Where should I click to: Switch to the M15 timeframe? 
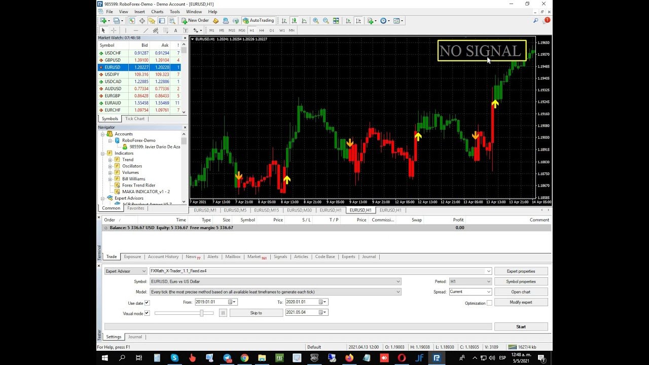coord(232,30)
